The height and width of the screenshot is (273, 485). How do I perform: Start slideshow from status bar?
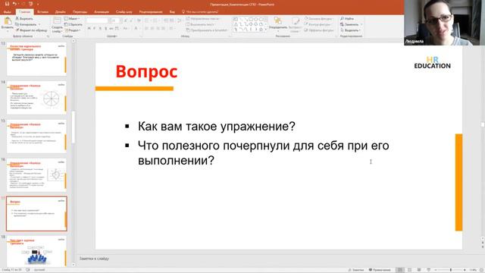pyautogui.click(x=428, y=270)
